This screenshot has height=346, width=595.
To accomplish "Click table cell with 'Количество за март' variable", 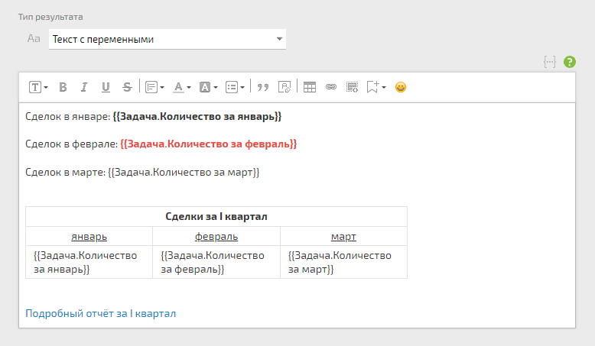I will point(343,262).
